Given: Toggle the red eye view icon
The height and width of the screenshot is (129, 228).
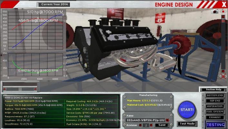Looking at the screenshot, I should pos(223,11).
